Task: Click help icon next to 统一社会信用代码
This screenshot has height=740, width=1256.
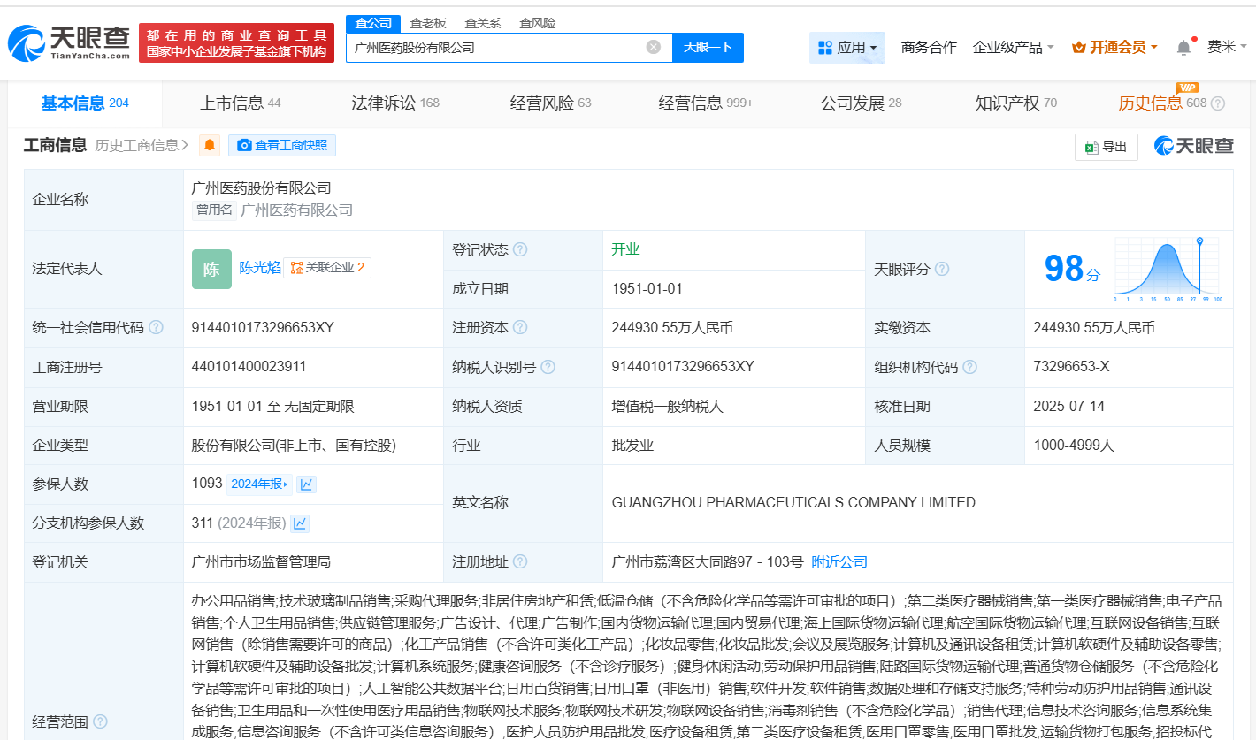Action: [157, 328]
